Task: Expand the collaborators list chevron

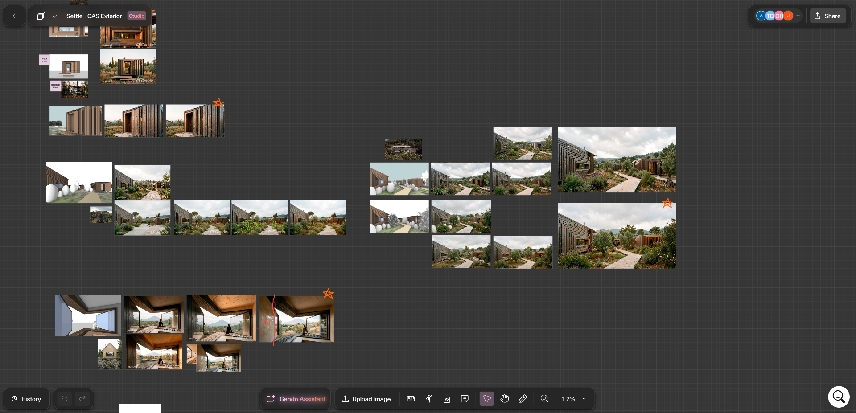Action: 798,16
